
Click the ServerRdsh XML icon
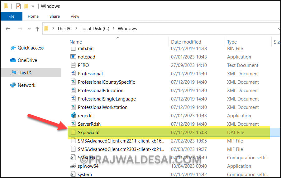73,124
